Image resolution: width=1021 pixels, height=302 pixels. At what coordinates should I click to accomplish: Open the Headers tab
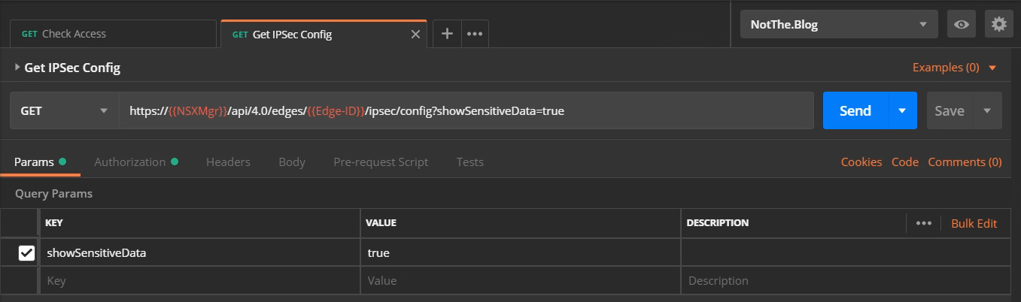(x=228, y=162)
